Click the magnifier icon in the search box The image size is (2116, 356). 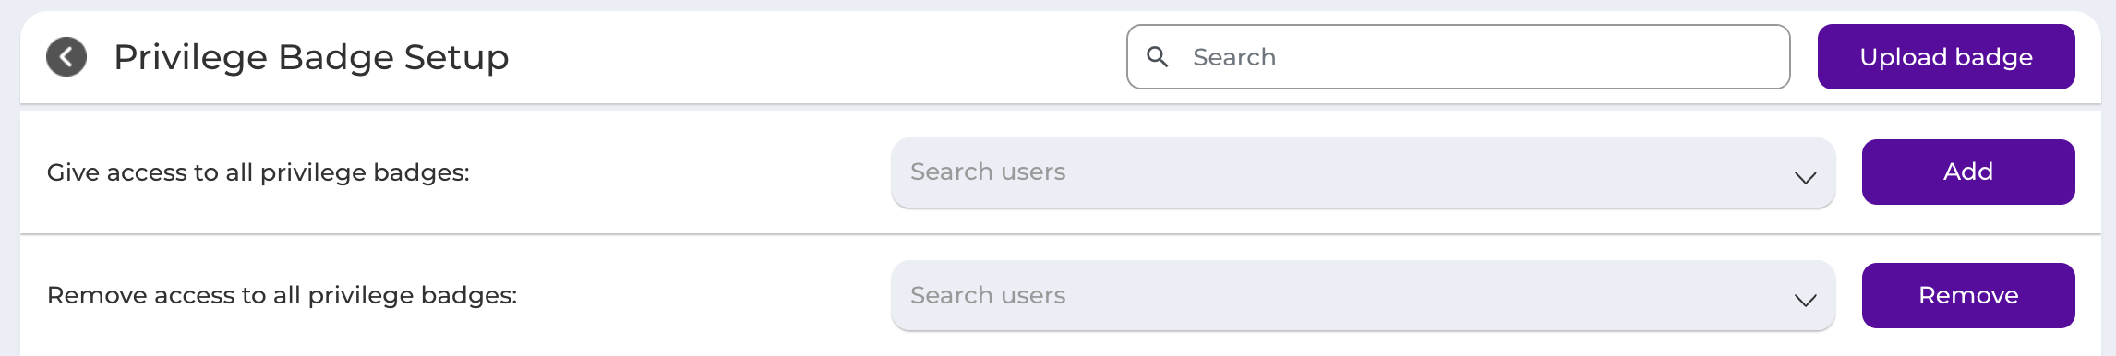pos(1158,57)
